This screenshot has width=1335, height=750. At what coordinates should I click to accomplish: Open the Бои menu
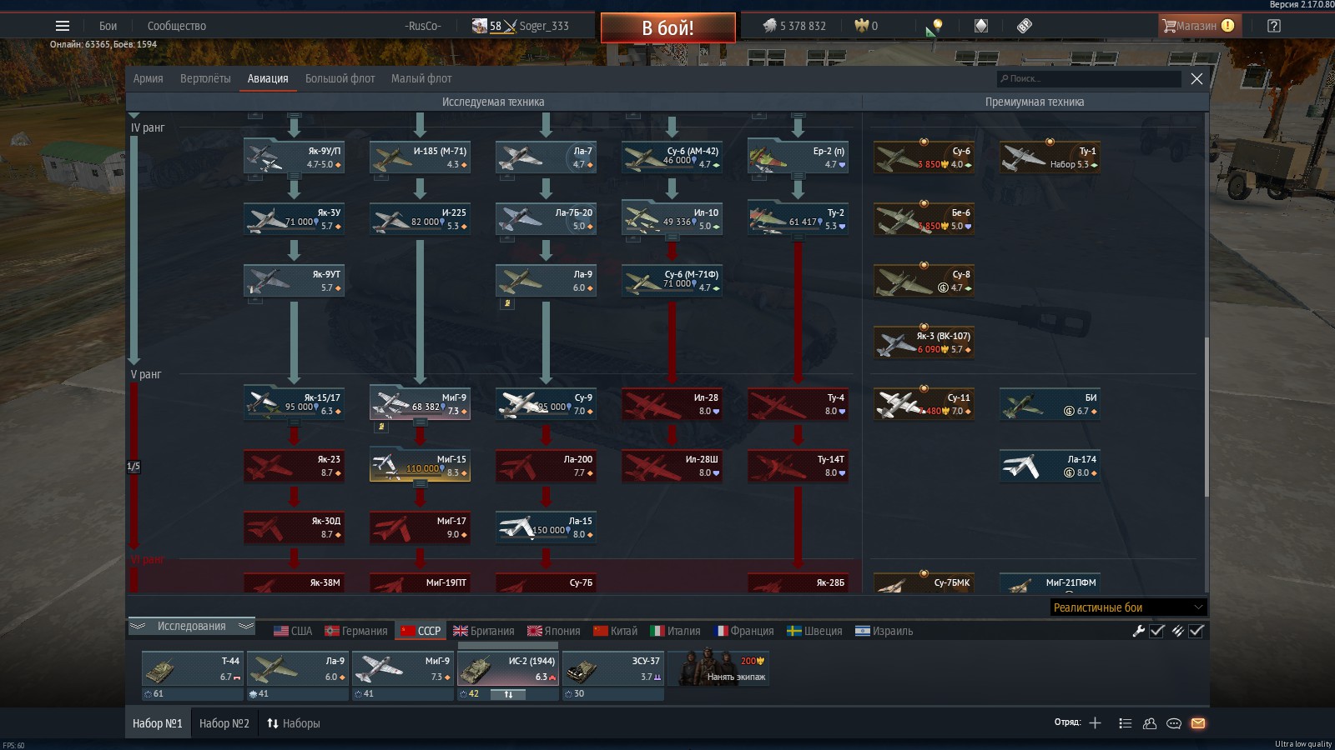108,26
